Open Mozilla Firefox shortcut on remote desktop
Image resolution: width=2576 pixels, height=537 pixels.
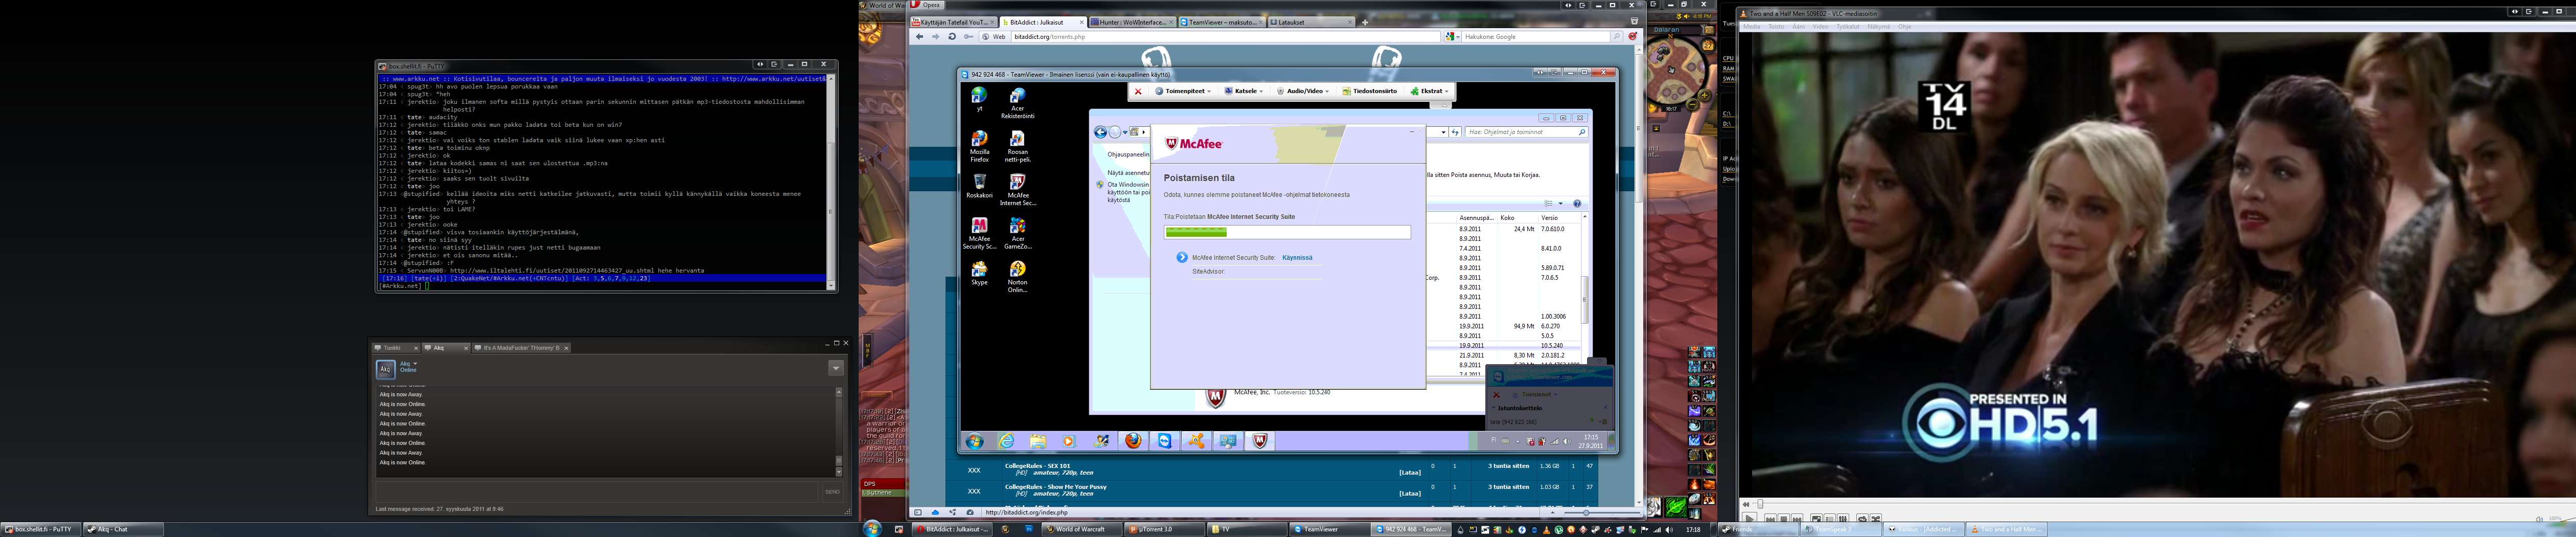(979, 145)
